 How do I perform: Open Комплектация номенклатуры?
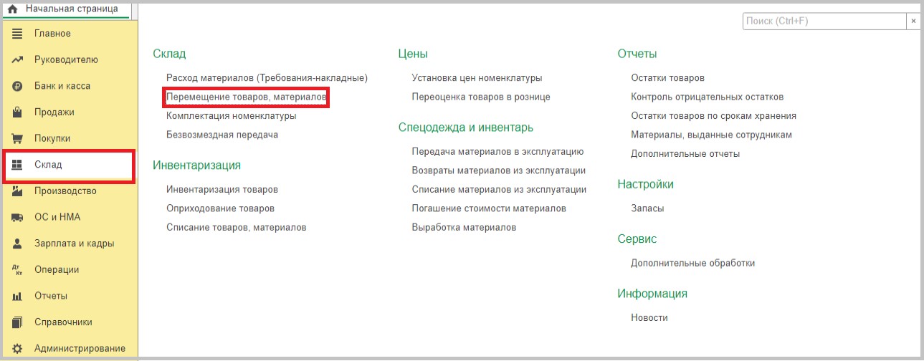[231, 115]
